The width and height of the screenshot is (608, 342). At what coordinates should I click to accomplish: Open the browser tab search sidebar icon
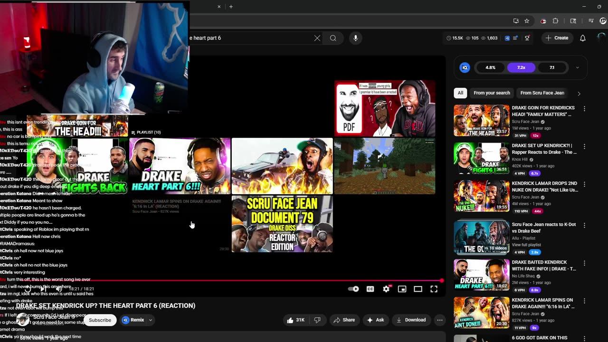(573, 21)
